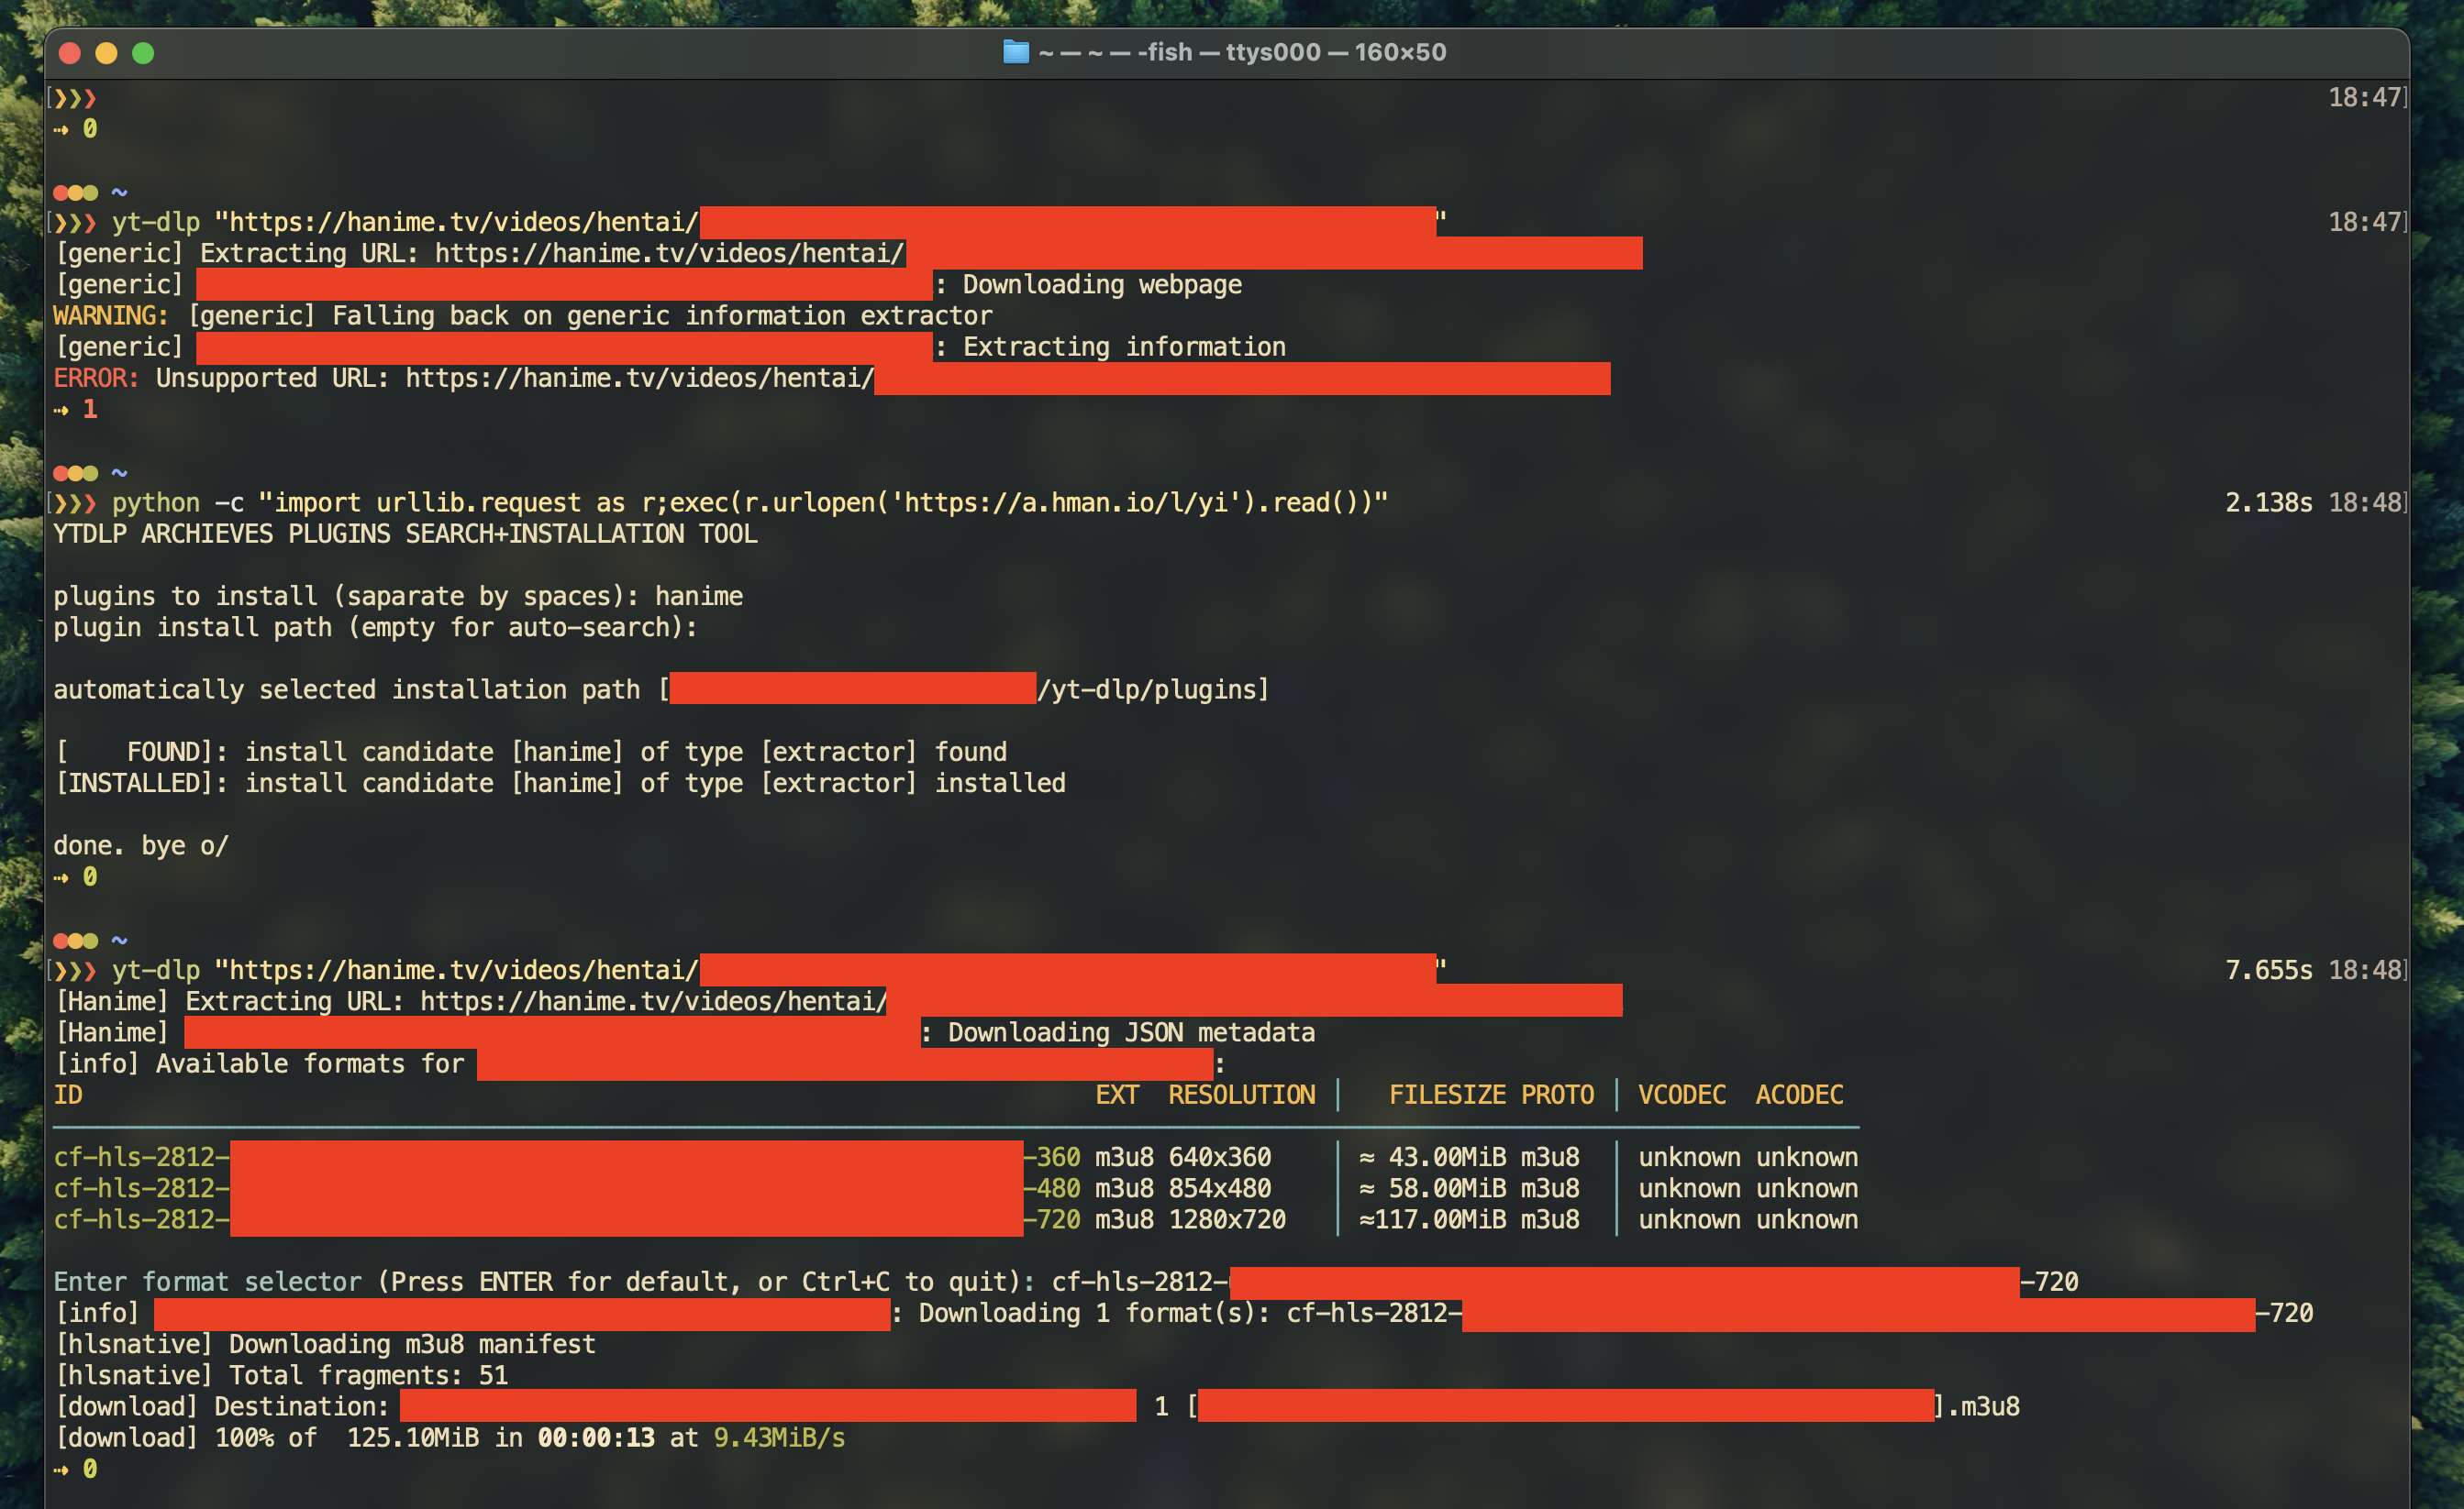Click the green zoom window button
The image size is (2464, 1509).
coord(143,53)
